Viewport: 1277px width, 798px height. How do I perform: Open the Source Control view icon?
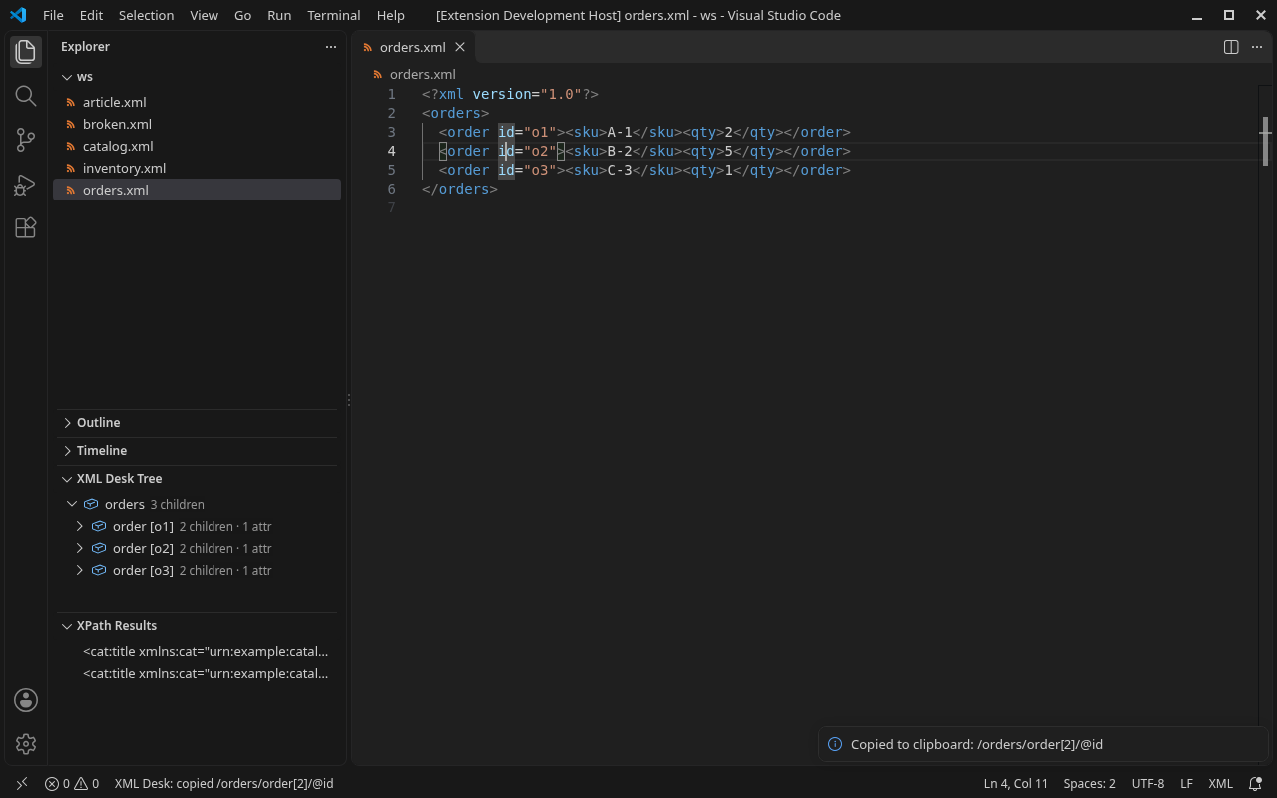[x=26, y=141]
